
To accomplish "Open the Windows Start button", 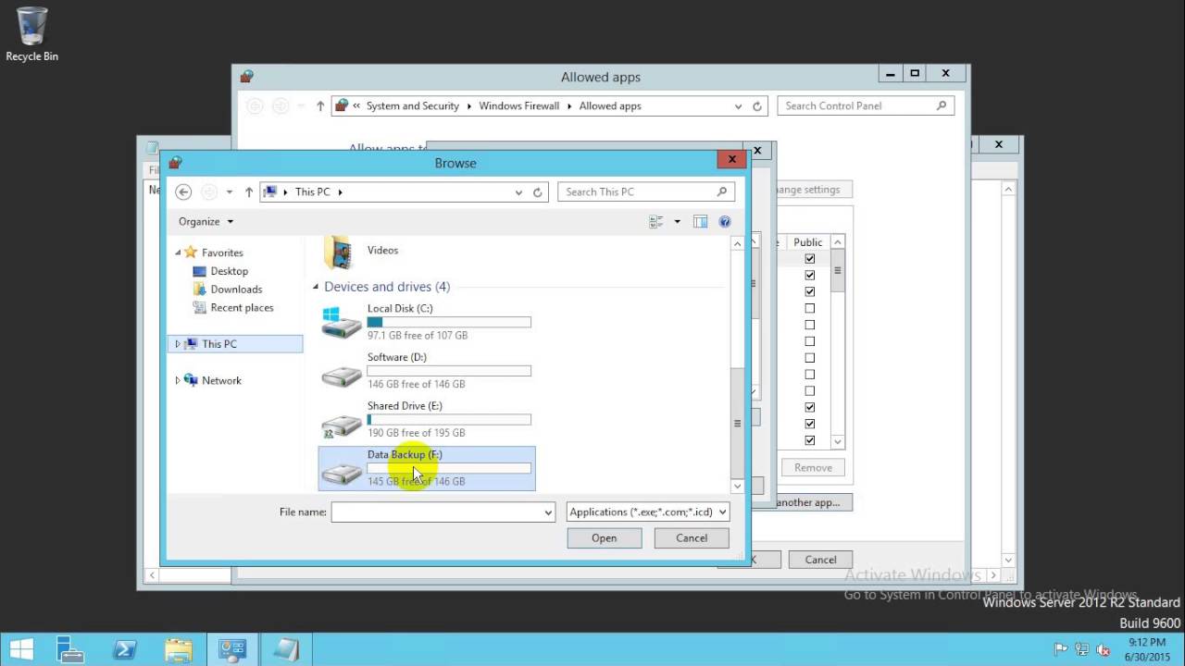I will click(x=21, y=649).
